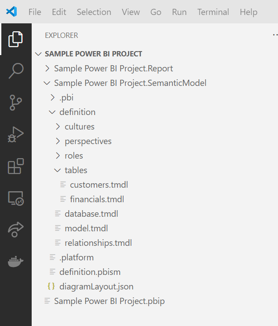Collapse the SemanticModel folder chevron
This screenshot has width=278, height=326.
point(47,83)
